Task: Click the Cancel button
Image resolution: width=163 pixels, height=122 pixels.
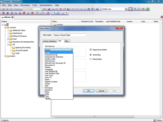Action: (101, 91)
